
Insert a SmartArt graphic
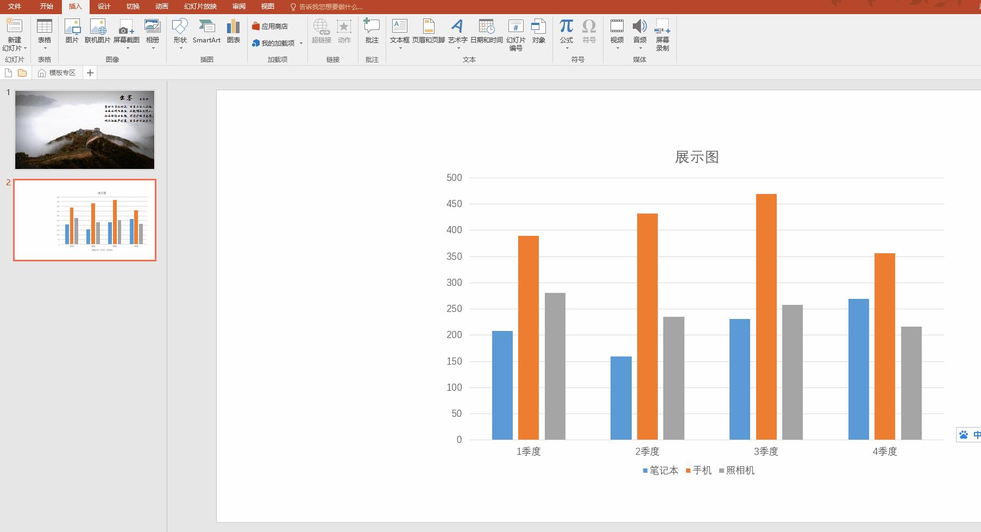point(206,32)
